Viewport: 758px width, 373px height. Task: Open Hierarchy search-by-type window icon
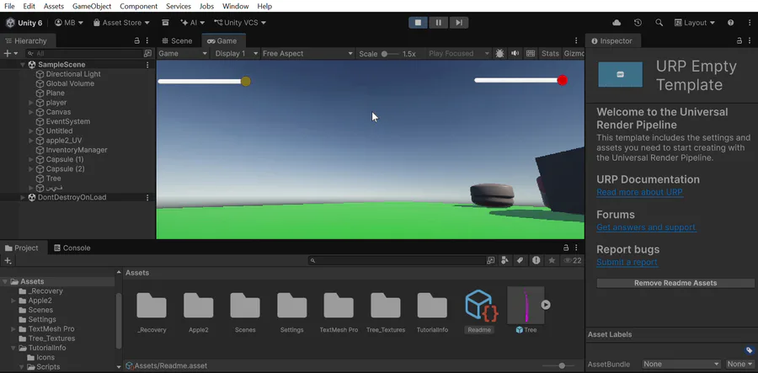tap(147, 54)
